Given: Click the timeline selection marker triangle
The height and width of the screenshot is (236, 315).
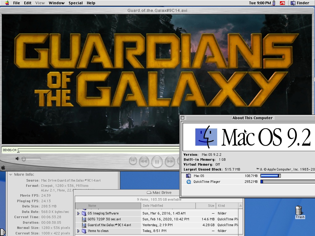Looking at the screenshot, I should click(x=18, y=152).
